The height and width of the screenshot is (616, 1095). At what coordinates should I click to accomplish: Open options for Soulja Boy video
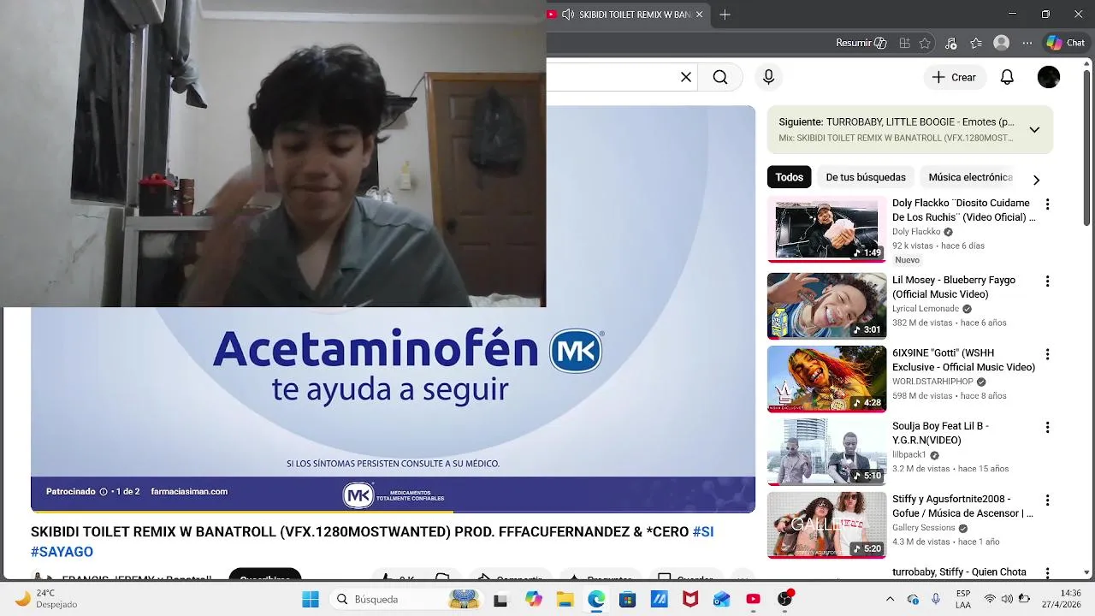coord(1047,427)
